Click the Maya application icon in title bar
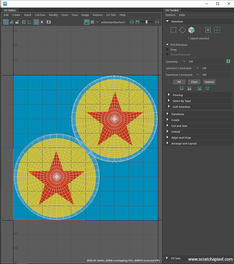The image size is (234, 264). point(5,4)
